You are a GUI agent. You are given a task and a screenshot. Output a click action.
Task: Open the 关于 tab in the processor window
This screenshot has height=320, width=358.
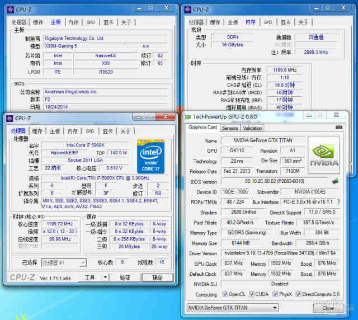(125, 131)
